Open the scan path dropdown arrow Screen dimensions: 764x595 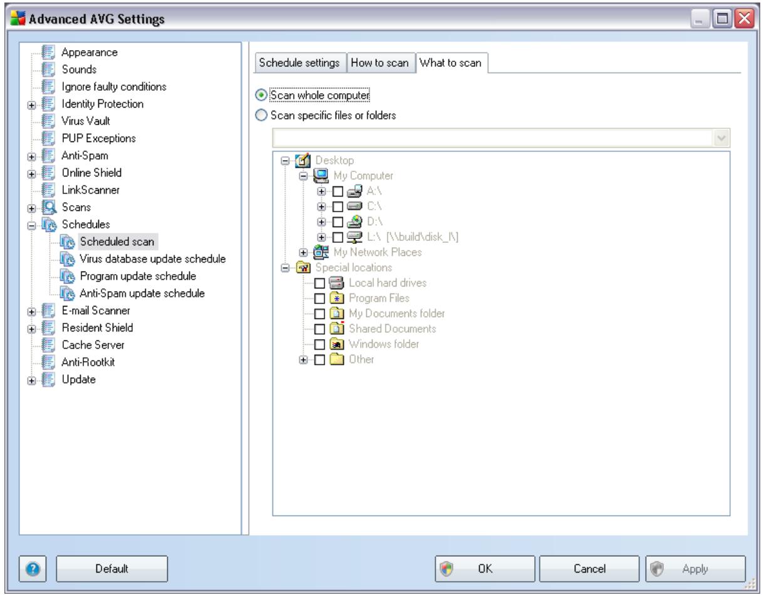(x=722, y=137)
